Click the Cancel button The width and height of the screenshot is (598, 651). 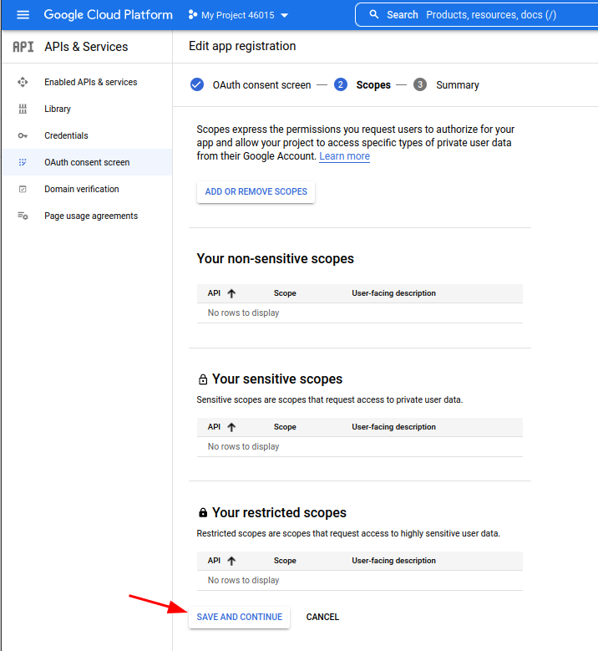(322, 617)
